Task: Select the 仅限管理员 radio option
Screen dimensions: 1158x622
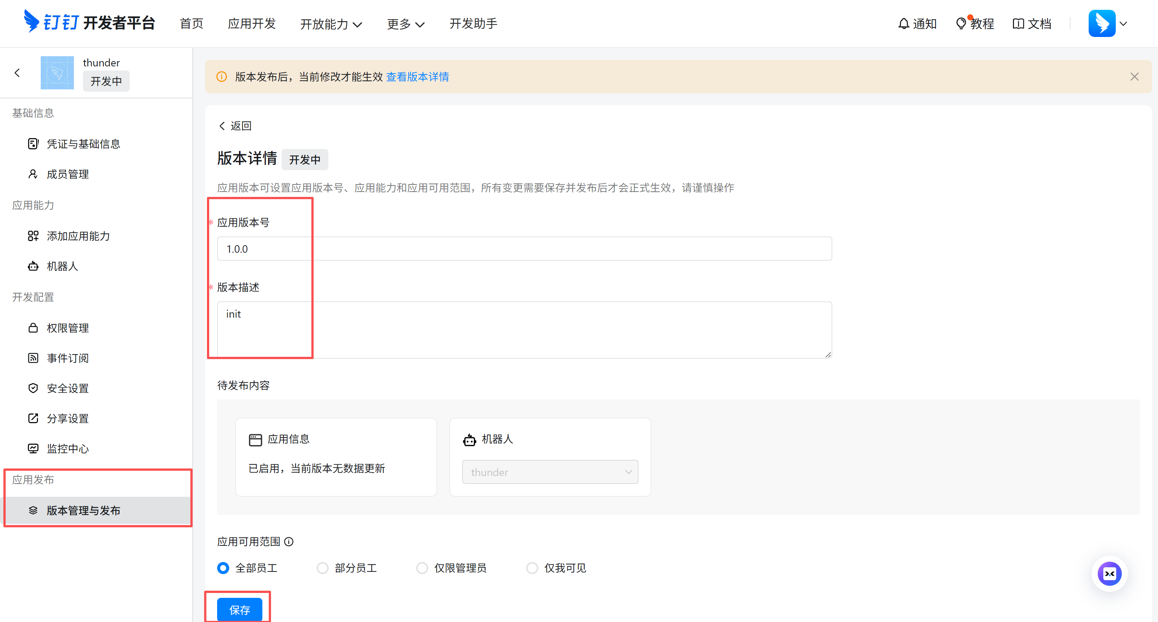Action: 422,568
